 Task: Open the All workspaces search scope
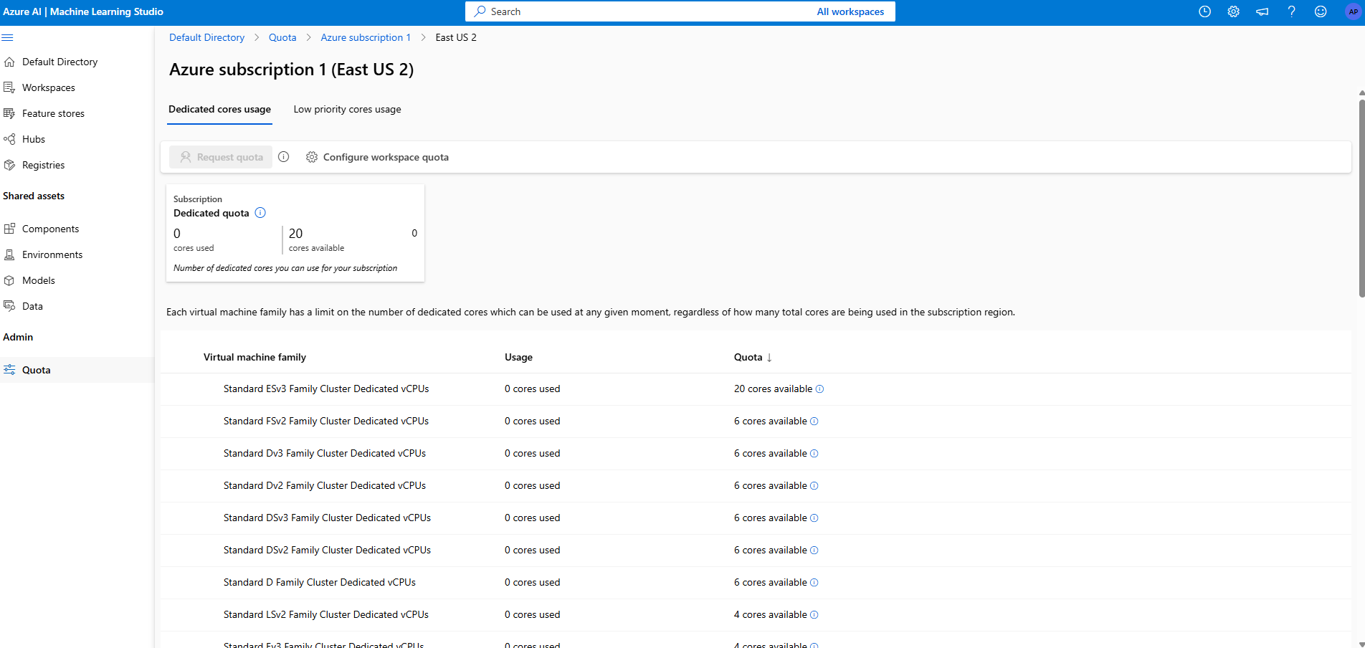(850, 11)
